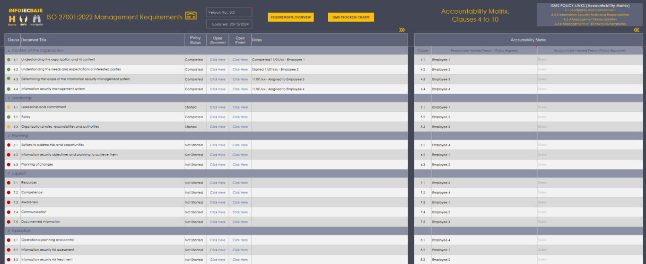
Task: Open the INFO owl icon
Action: point(23,18)
